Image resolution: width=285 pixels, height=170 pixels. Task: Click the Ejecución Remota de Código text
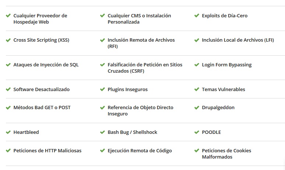tap(140, 151)
